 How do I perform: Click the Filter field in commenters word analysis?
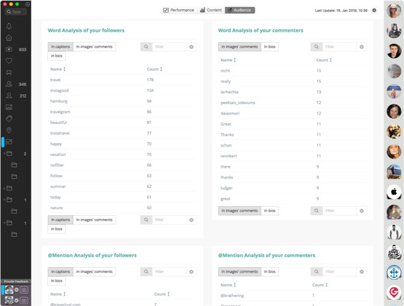tap(339, 47)
